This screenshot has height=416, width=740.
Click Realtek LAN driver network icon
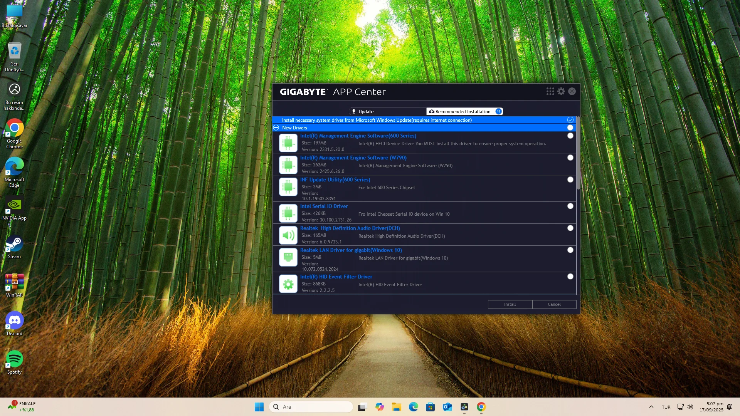[x=288, y=257]
